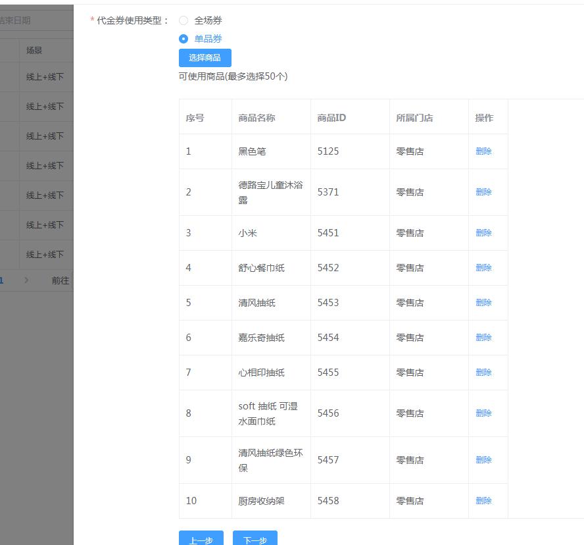
Task: Delete the 舒心餐巾纸 product
Action: click(483, 267)
